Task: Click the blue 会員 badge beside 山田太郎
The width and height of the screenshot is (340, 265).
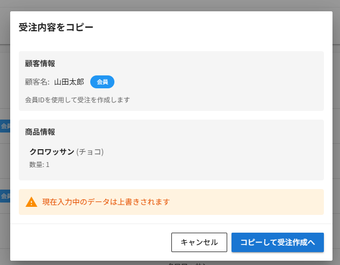Action: tap(102, 82)
